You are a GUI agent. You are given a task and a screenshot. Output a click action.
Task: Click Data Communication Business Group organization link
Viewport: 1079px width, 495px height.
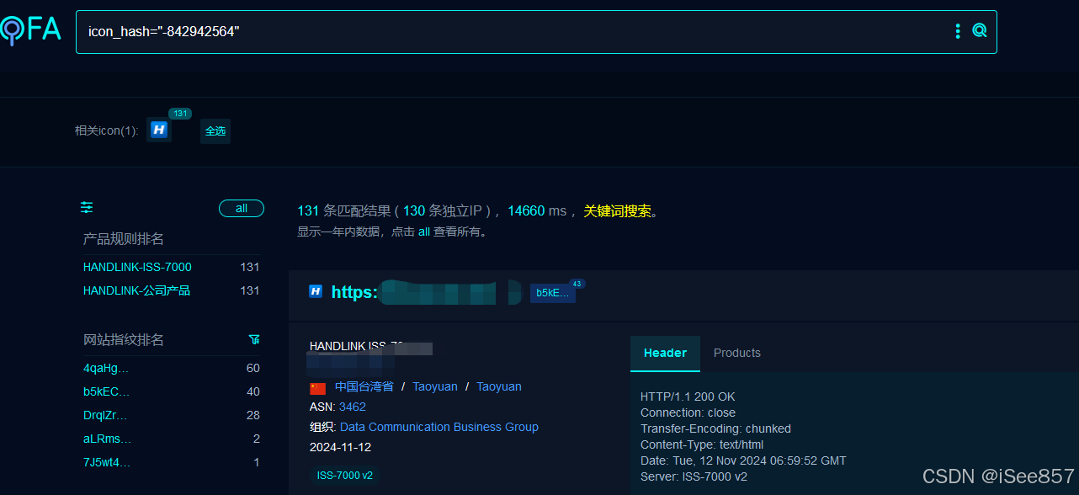tap(439, 427)
